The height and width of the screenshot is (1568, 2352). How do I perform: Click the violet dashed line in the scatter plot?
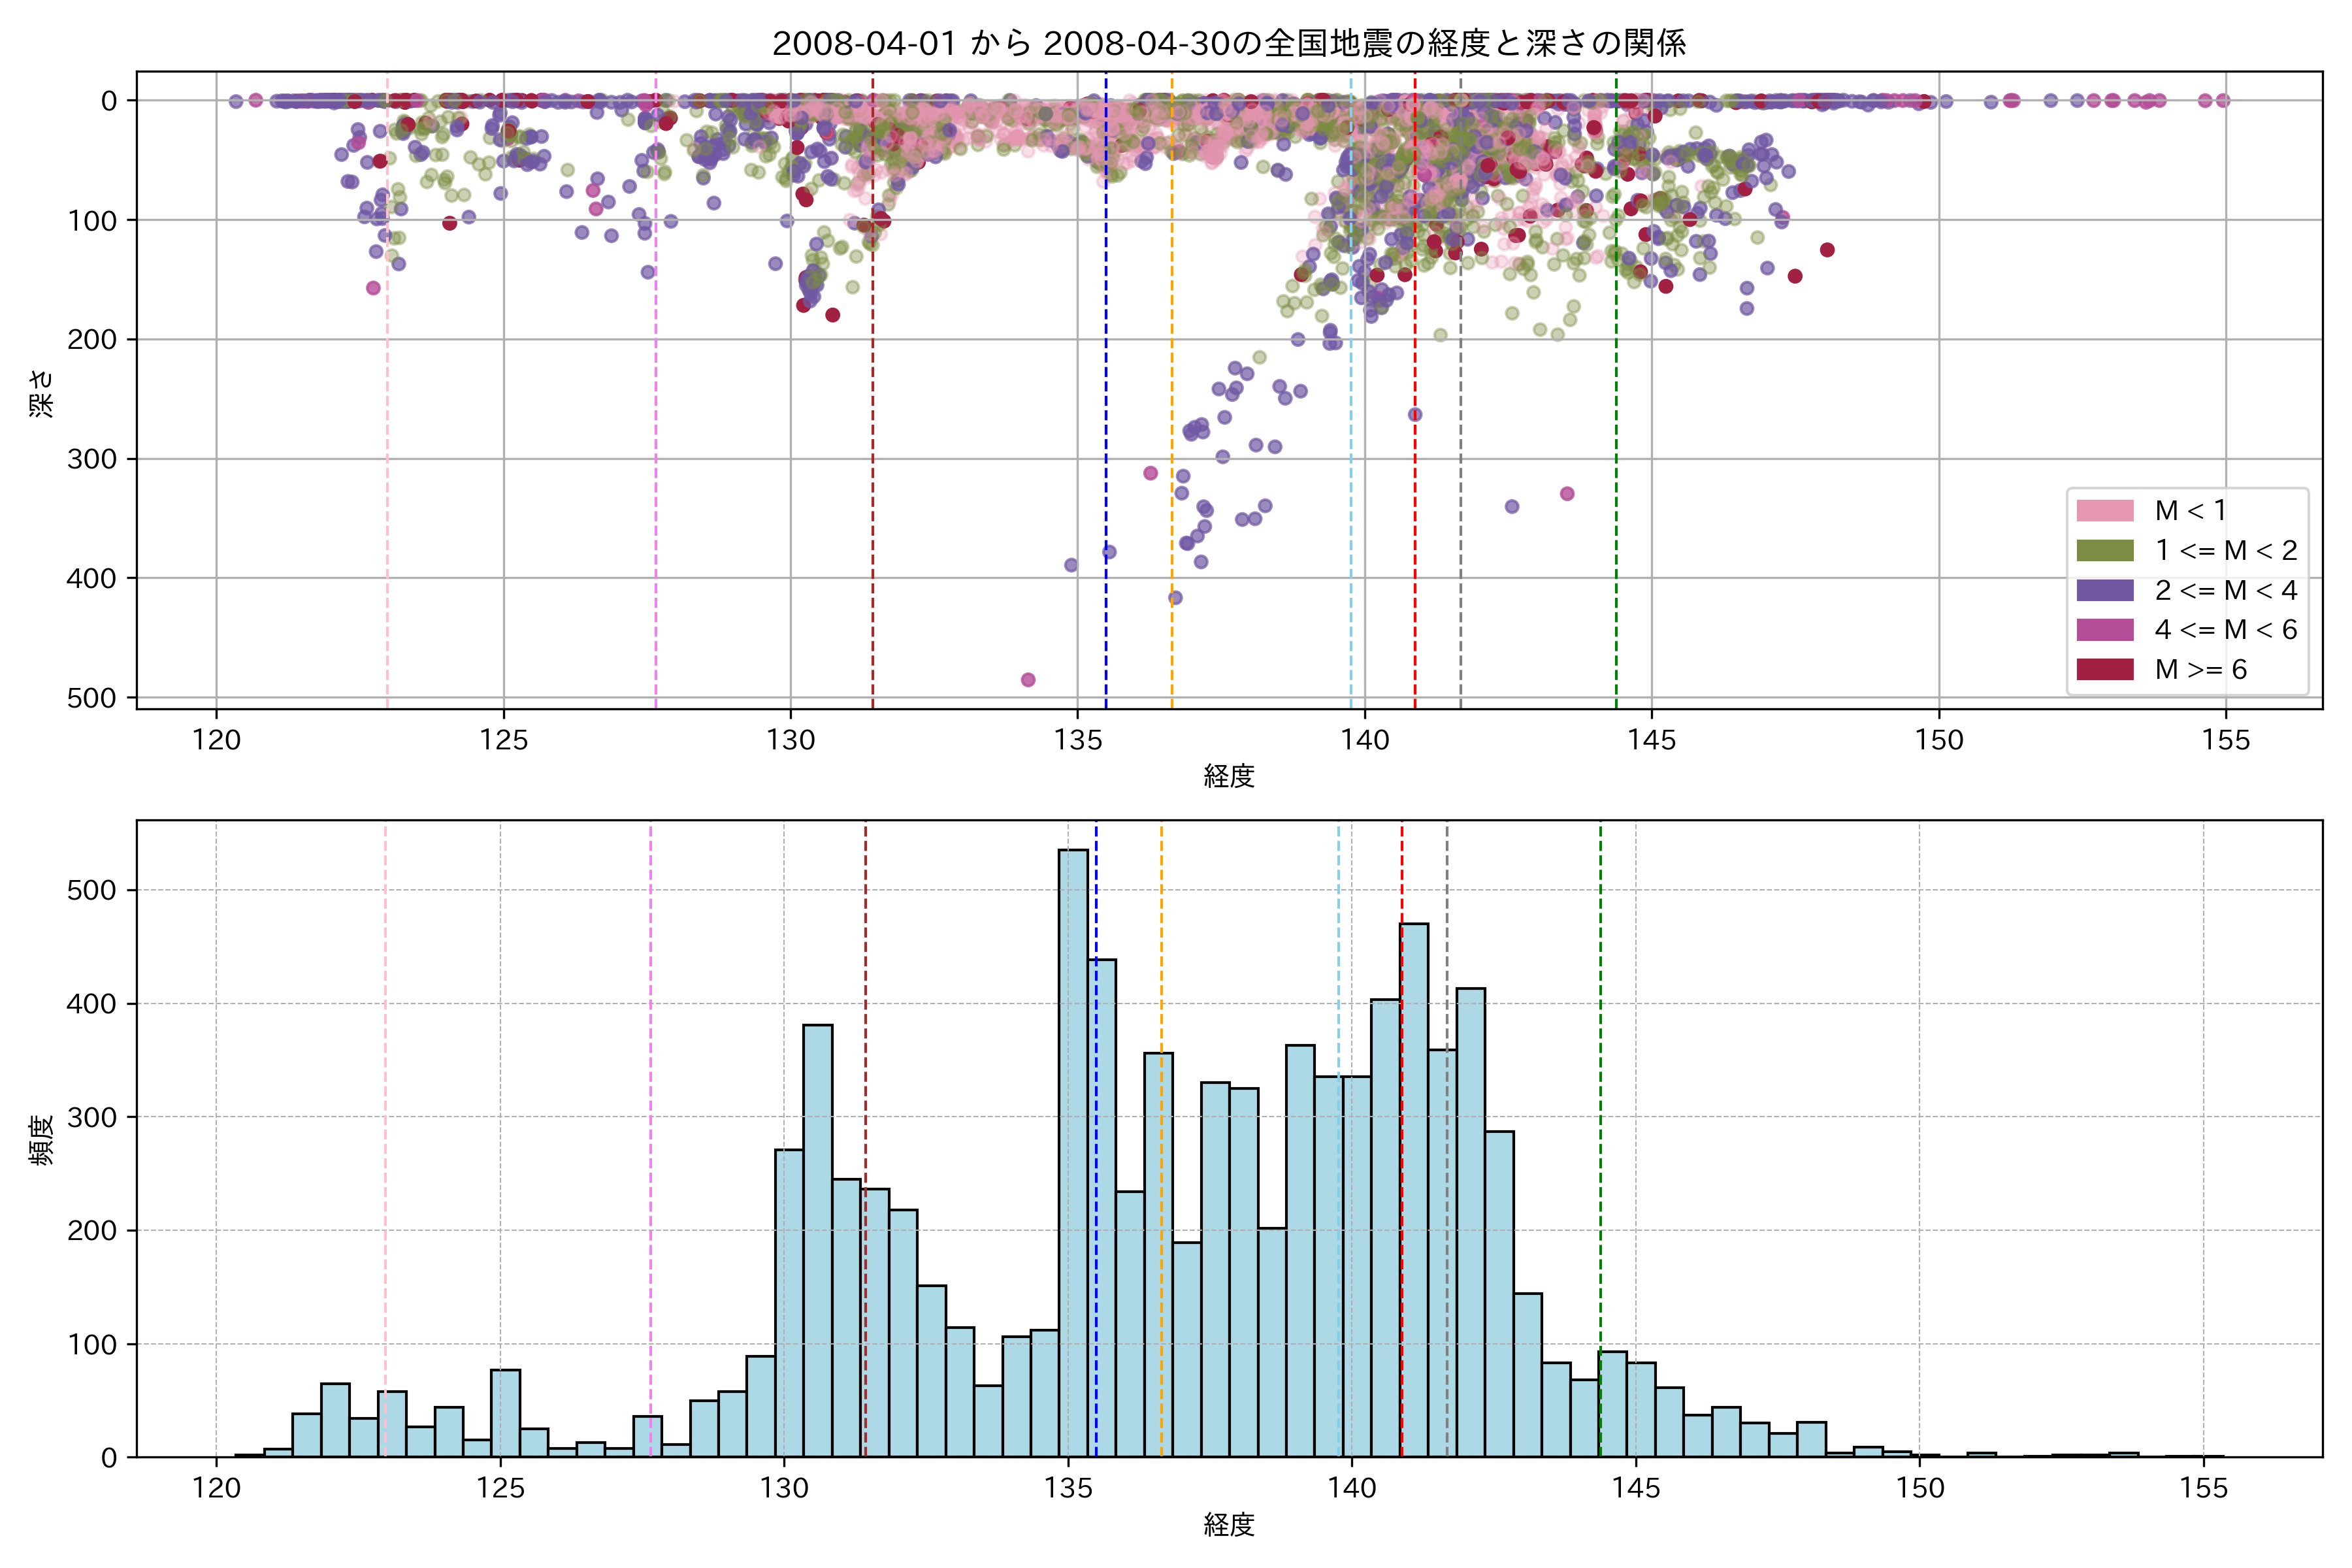(656, 400)
